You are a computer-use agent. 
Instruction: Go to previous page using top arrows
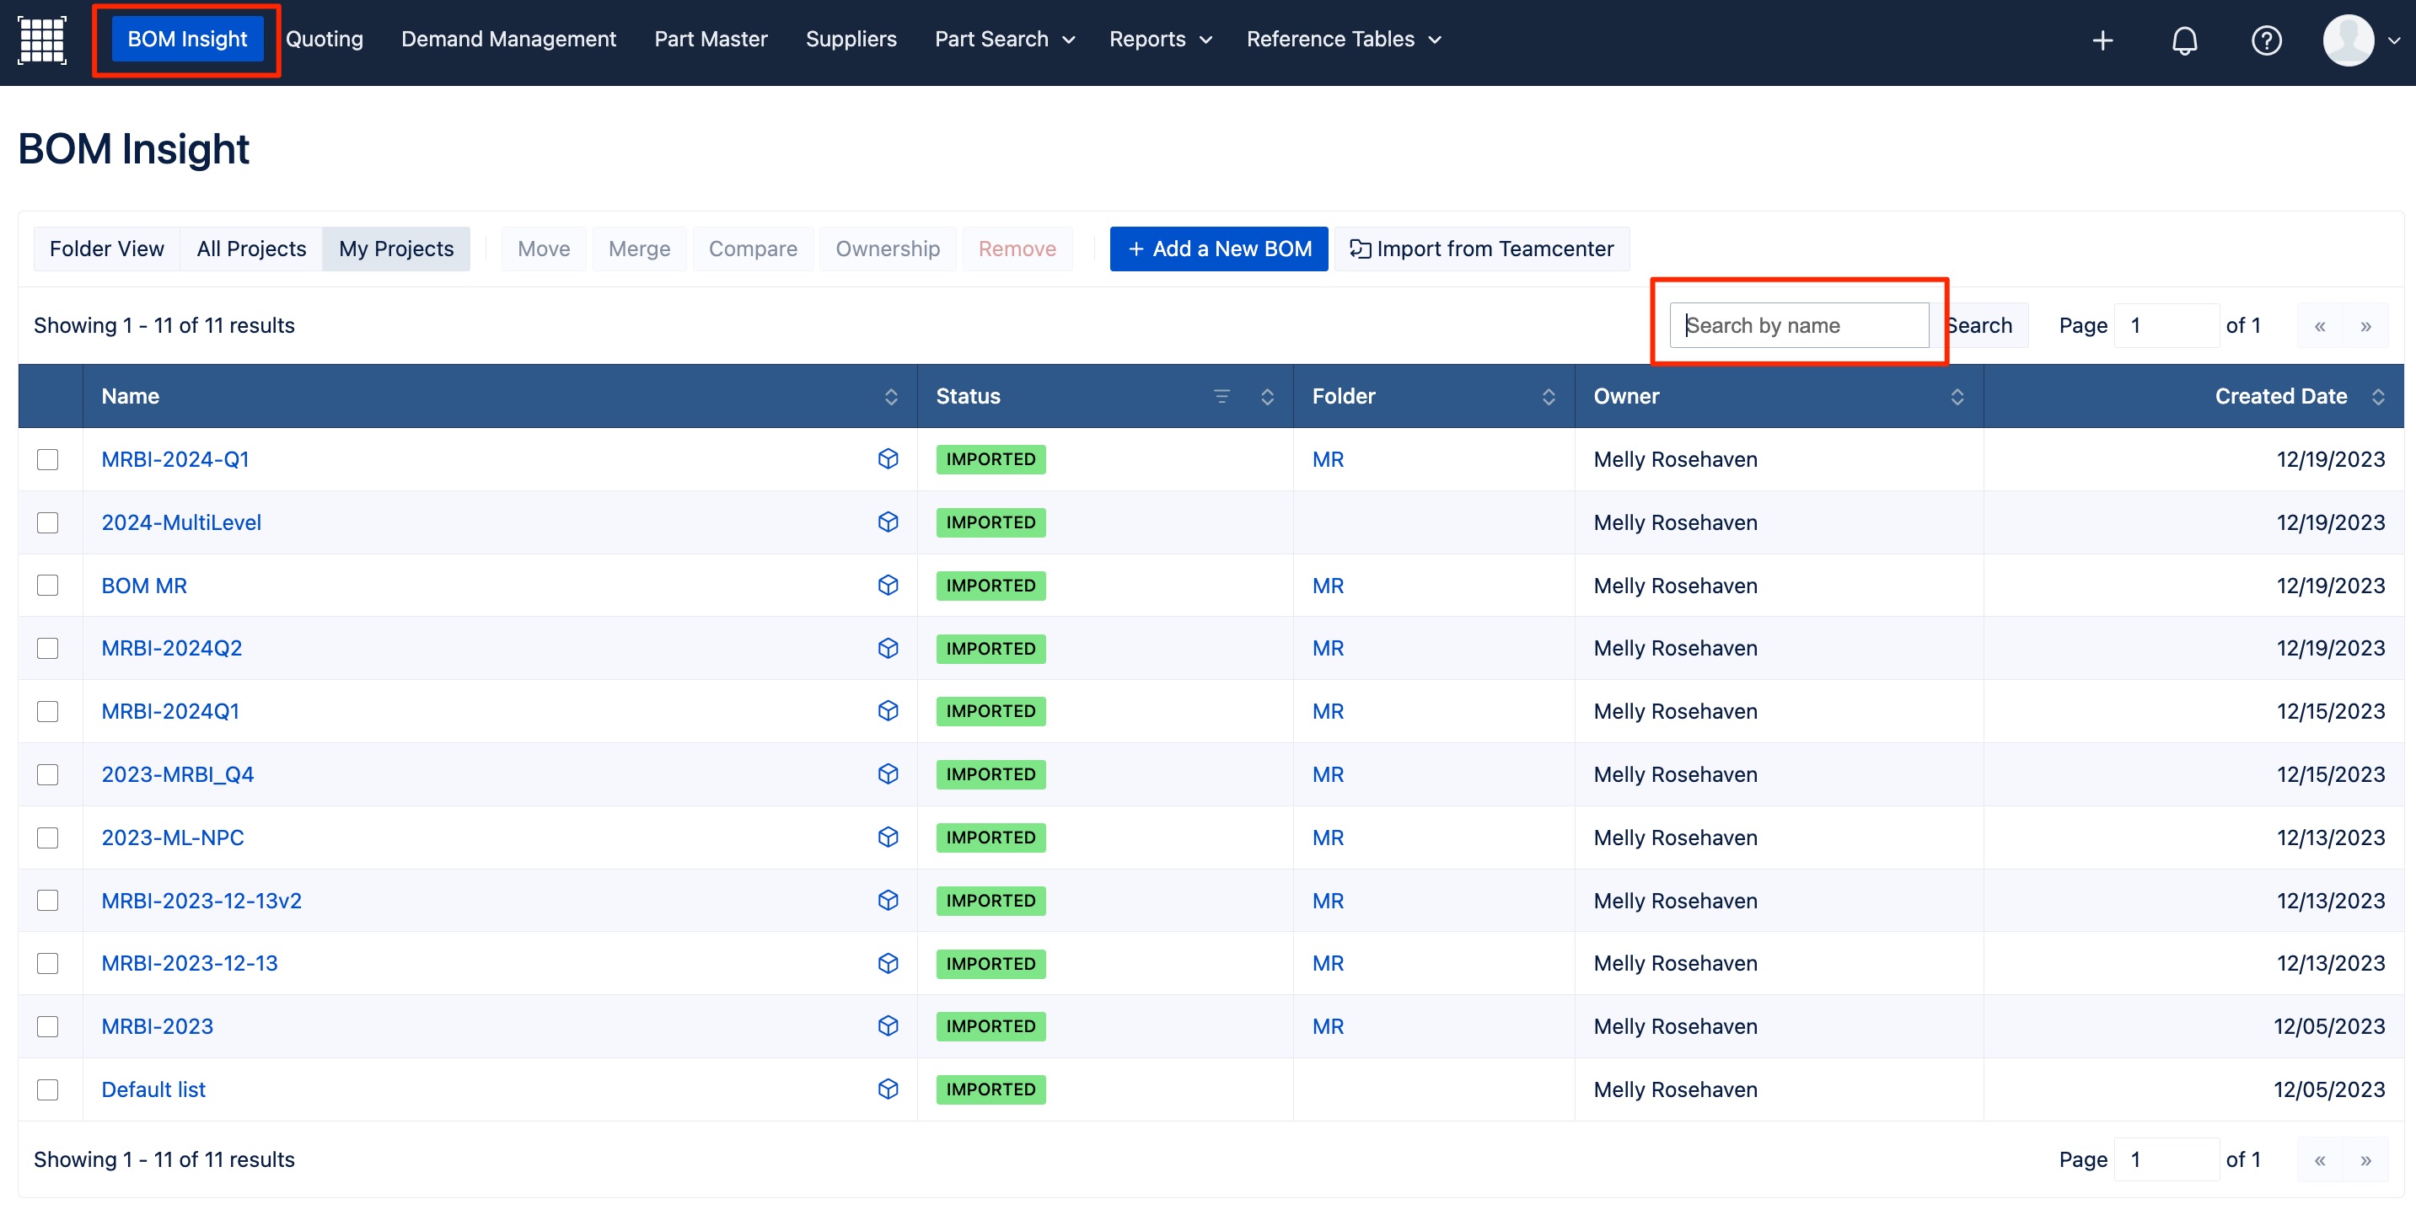[x=2319, y=325]
